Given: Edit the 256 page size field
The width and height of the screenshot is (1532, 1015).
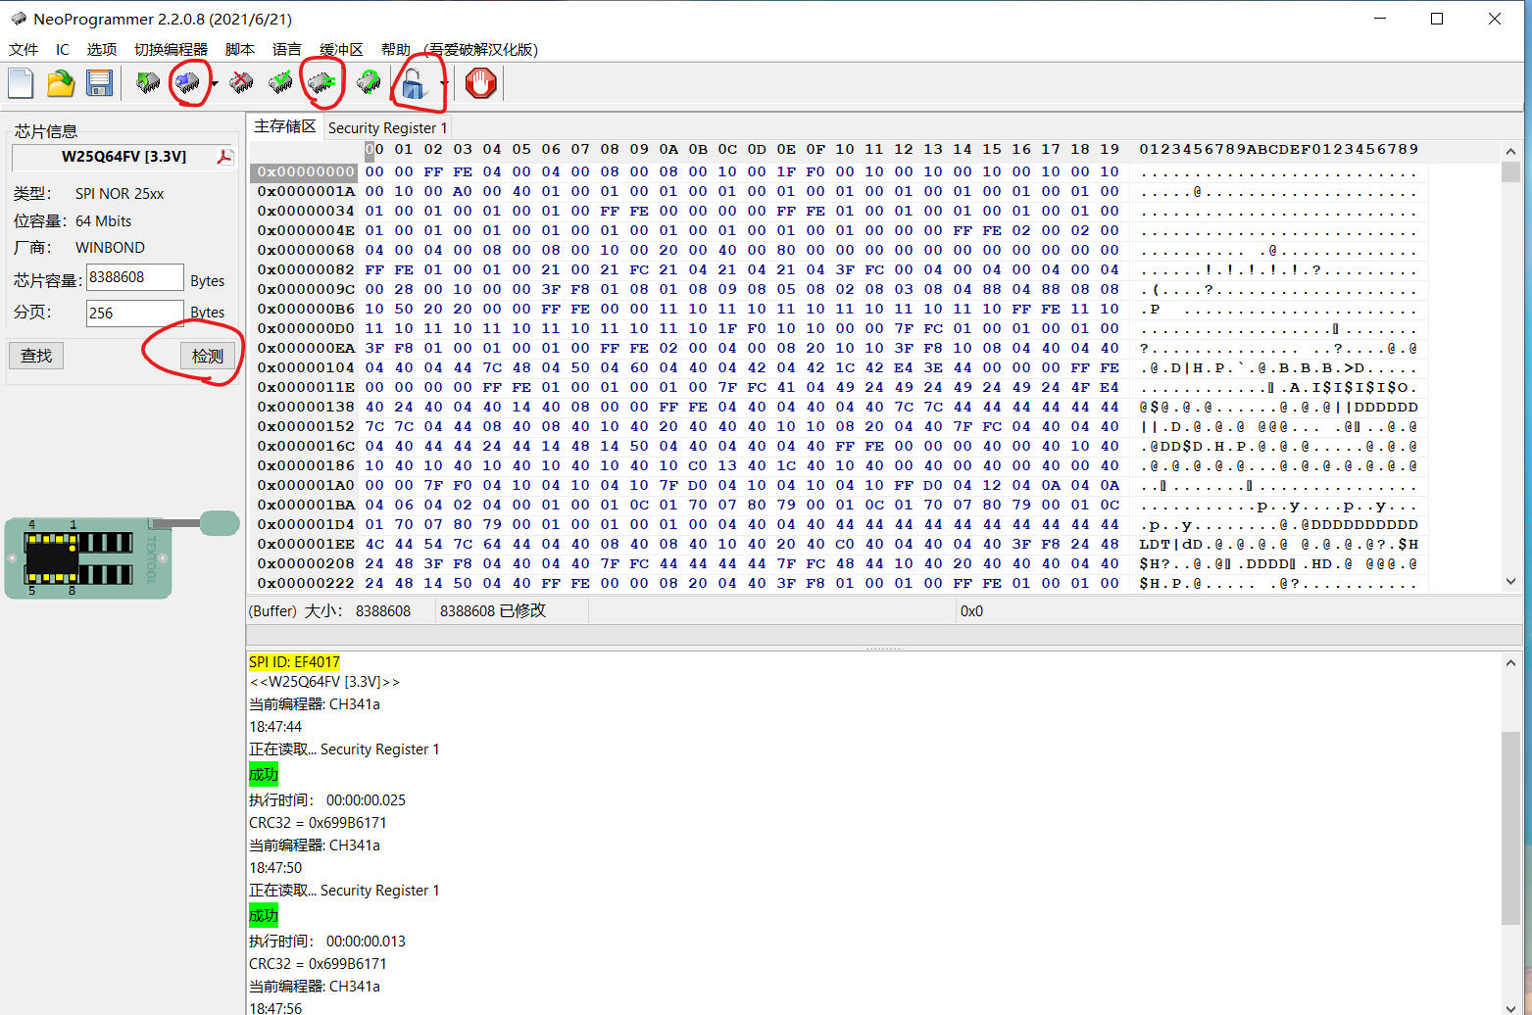Looking at the screenshot, I should coord(132,313).
